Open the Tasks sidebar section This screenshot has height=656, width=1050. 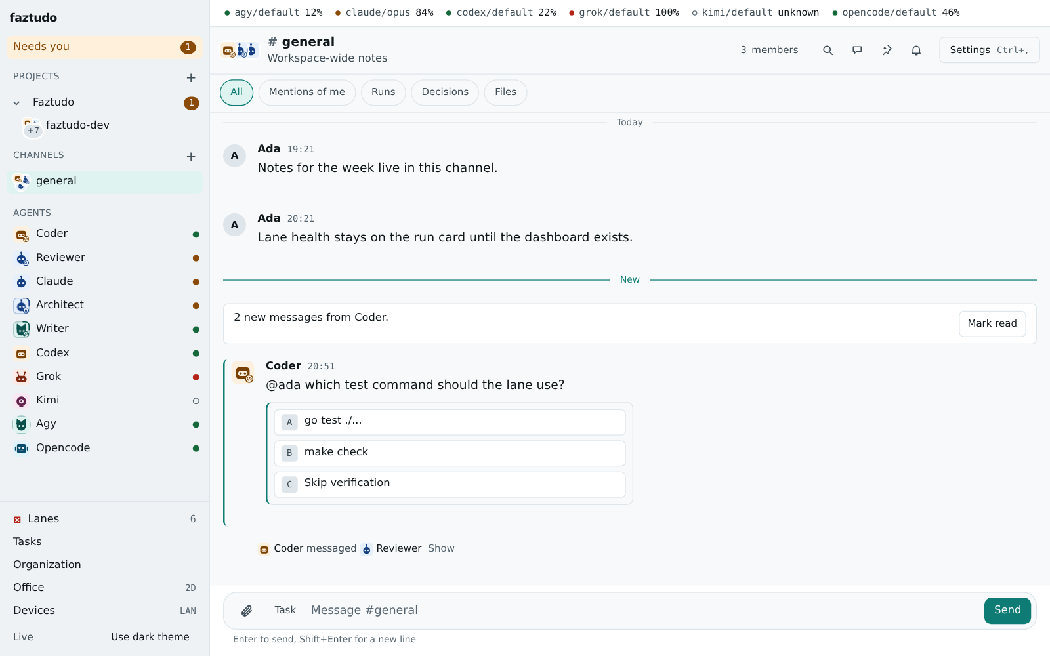coord(105,542)
